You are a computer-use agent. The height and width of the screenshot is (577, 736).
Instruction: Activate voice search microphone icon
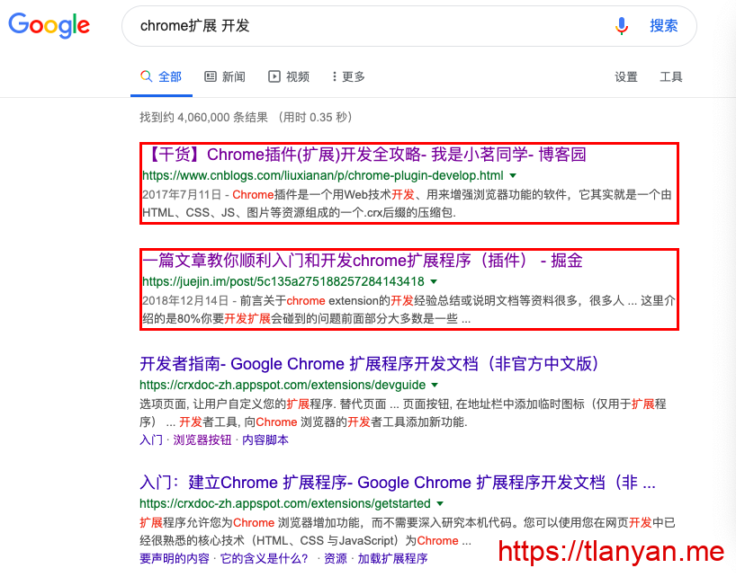(621, 26)
